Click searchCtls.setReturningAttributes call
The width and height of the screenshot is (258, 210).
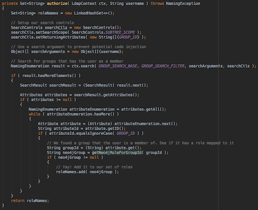click(x=48, y=37)
